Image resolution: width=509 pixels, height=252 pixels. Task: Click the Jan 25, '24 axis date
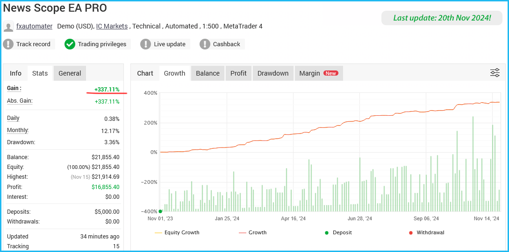[227, 219]
